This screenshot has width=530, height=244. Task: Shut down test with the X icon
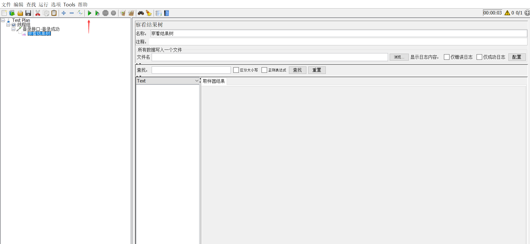(x=113, y=13)
